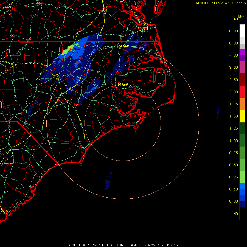Click the 1.75 legend value
247x247 pixels.
(234, 104)
